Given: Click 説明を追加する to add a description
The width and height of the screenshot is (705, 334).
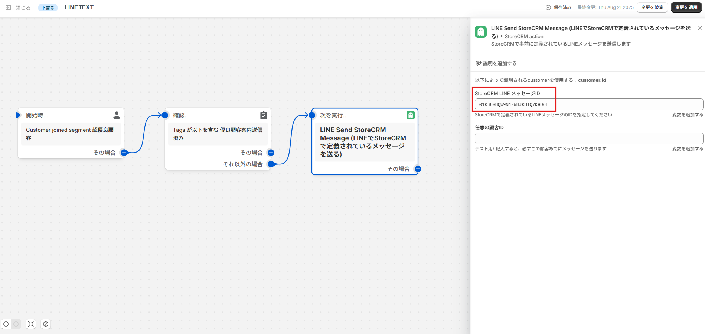Looking at the screenshot, I should coord(500,63).
